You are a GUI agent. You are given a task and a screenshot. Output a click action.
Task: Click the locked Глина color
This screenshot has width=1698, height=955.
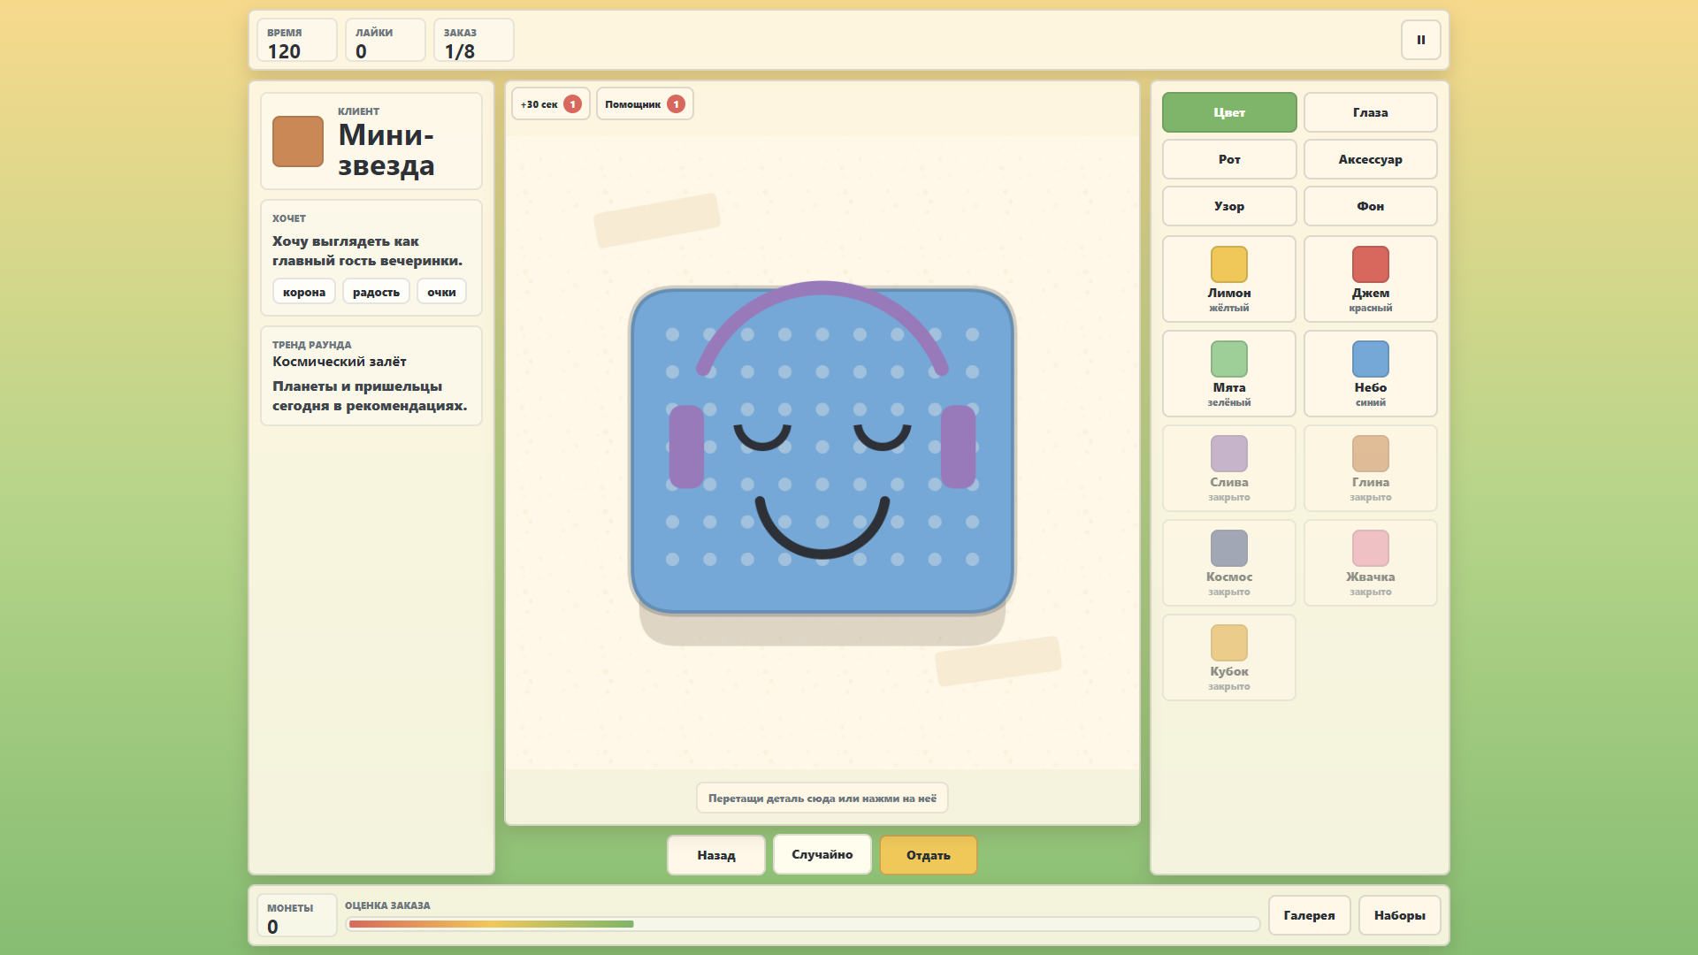1370,468
